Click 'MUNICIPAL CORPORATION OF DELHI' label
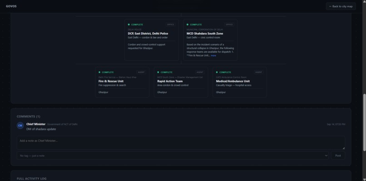 tap(205, 29)
